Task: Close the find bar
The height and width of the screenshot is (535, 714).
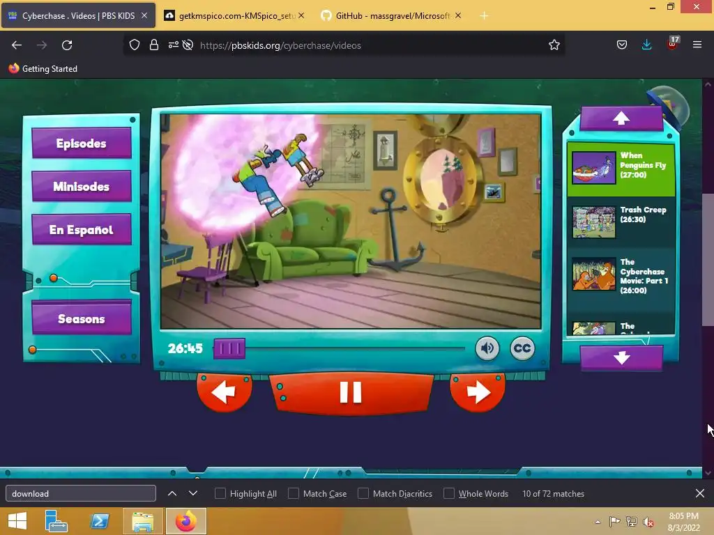Action: [x=700, y=494]
